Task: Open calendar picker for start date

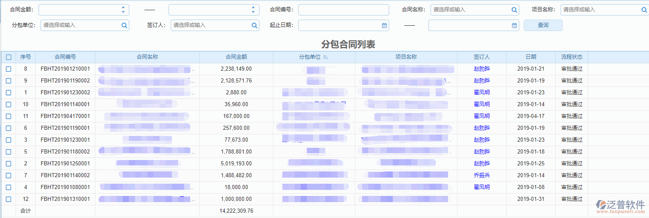Action: point(384,25)
